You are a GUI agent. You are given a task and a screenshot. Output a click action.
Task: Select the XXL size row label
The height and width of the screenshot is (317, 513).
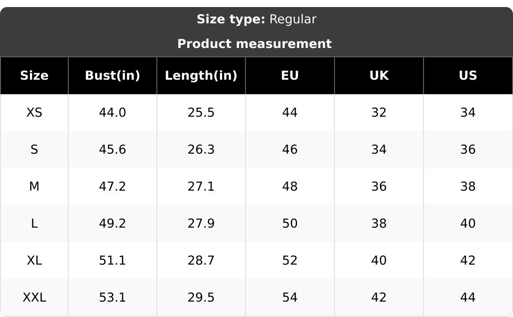pos(34,297)
